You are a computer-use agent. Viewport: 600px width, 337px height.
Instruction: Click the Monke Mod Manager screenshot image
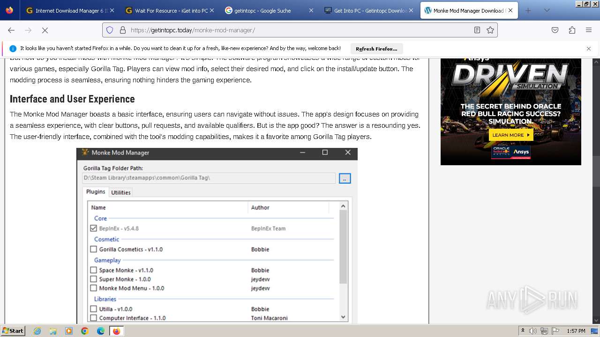217,235
